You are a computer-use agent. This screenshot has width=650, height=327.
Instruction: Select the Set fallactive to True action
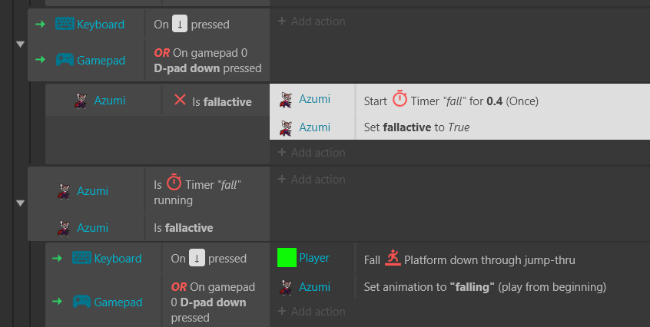point(459,127)
